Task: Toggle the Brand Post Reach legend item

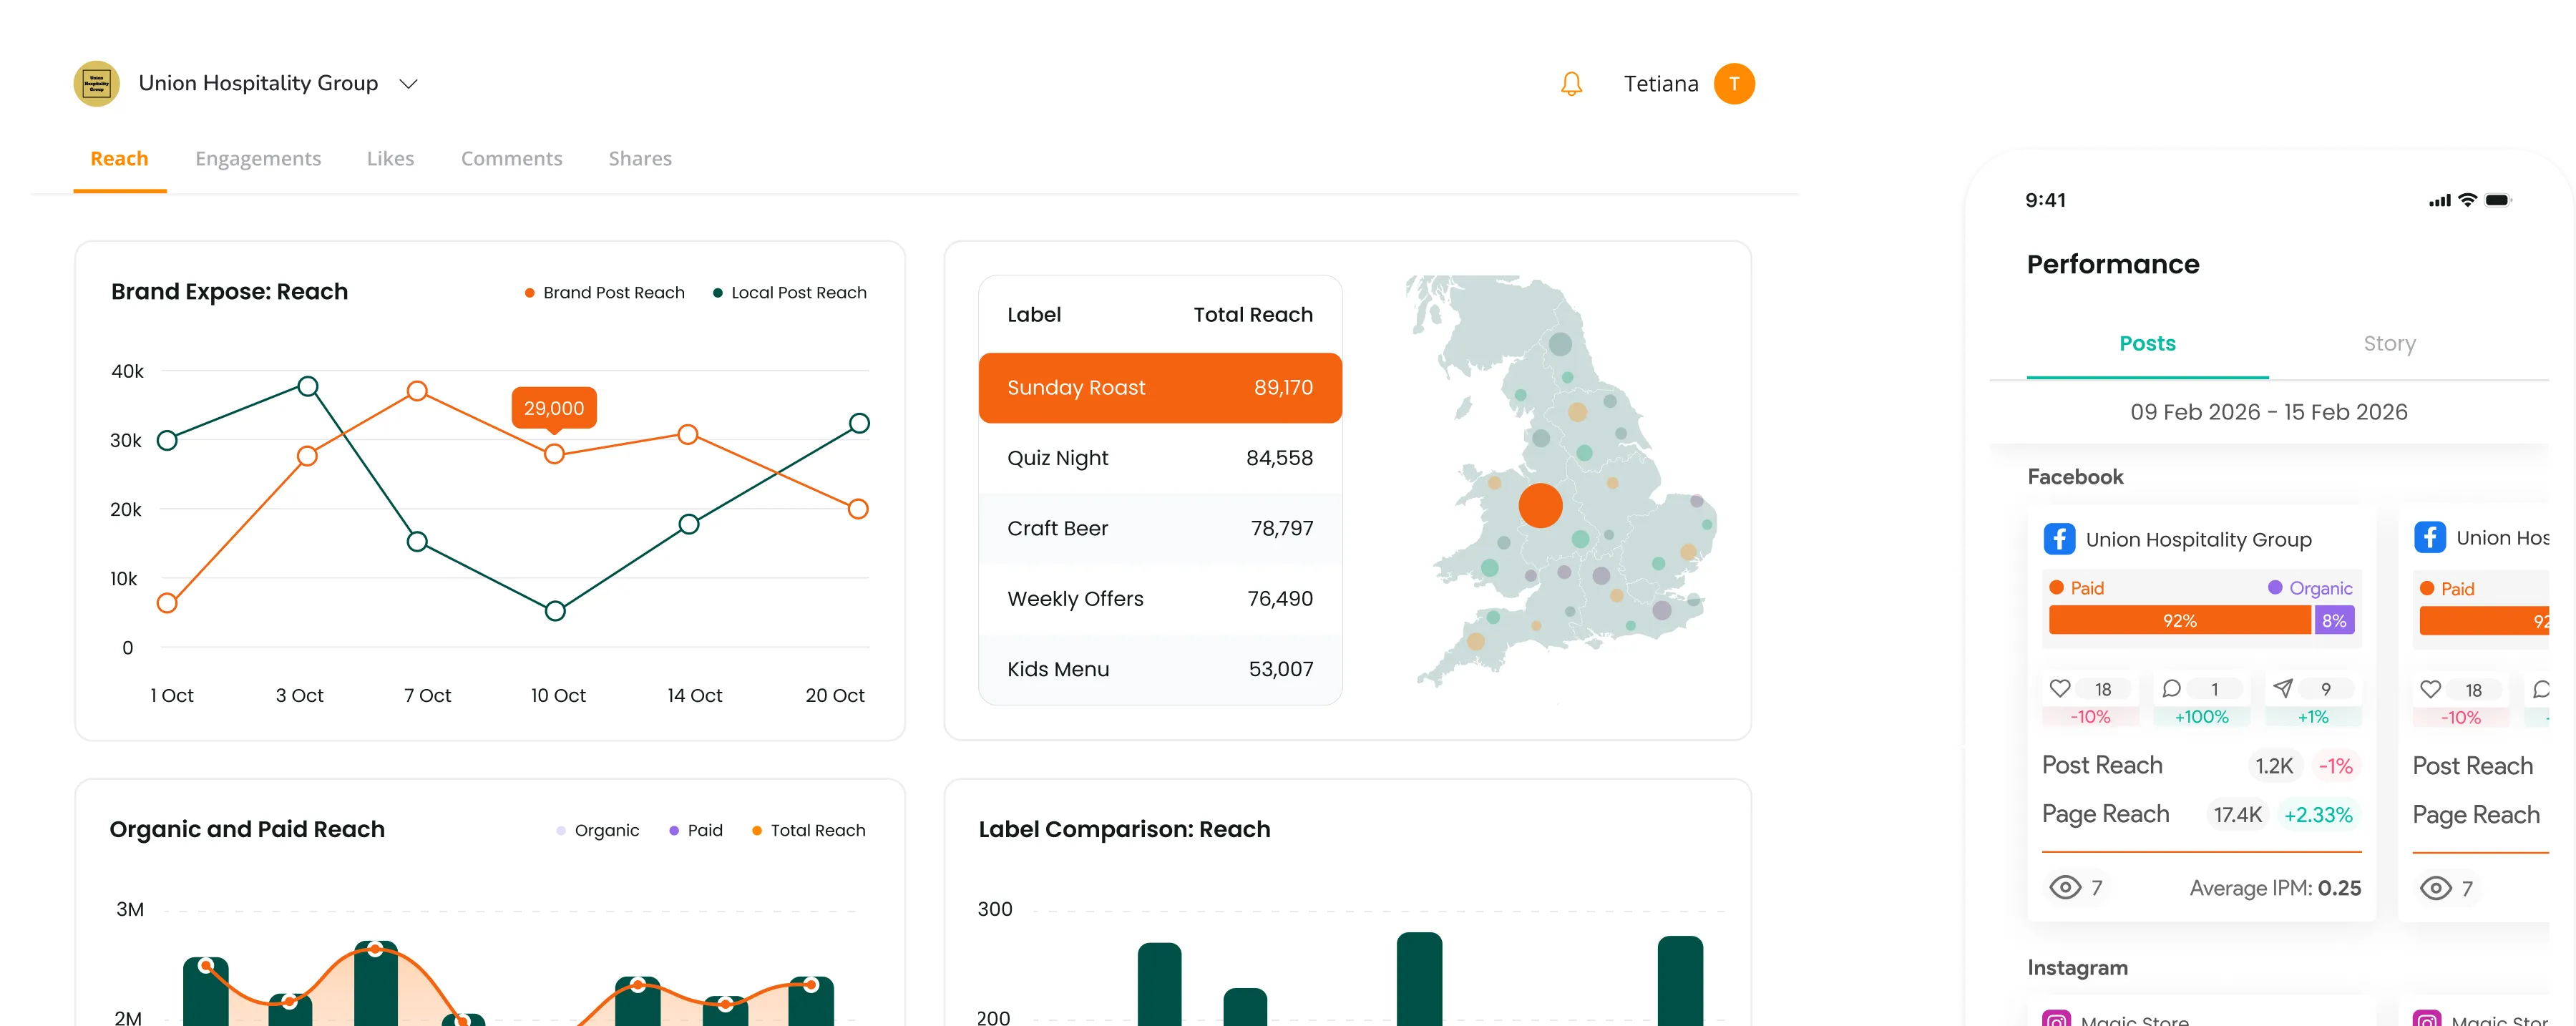Action: (x=604, y=293)
